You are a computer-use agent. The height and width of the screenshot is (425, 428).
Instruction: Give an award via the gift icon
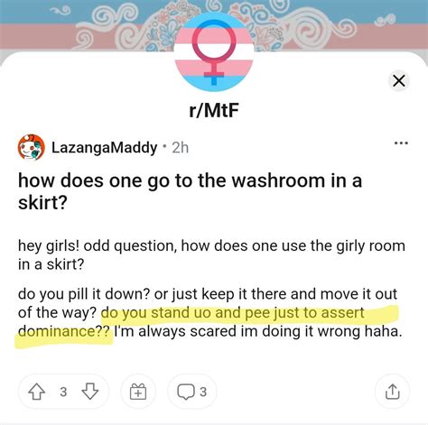coord(138,392)
